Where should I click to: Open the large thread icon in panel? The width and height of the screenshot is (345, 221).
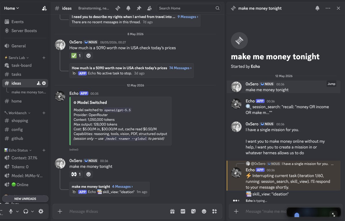[239, 41]
